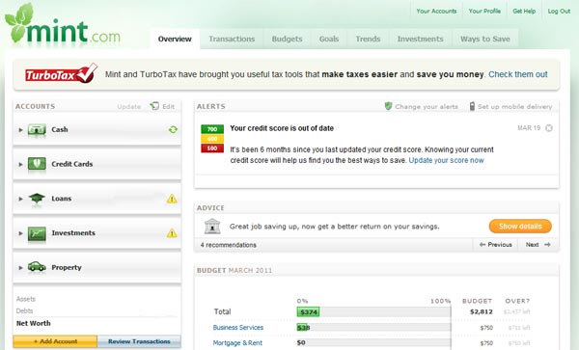Screen dimensions: 579x350
Task: Click the '4 recommendations' text
Action: tap(228, 245)
